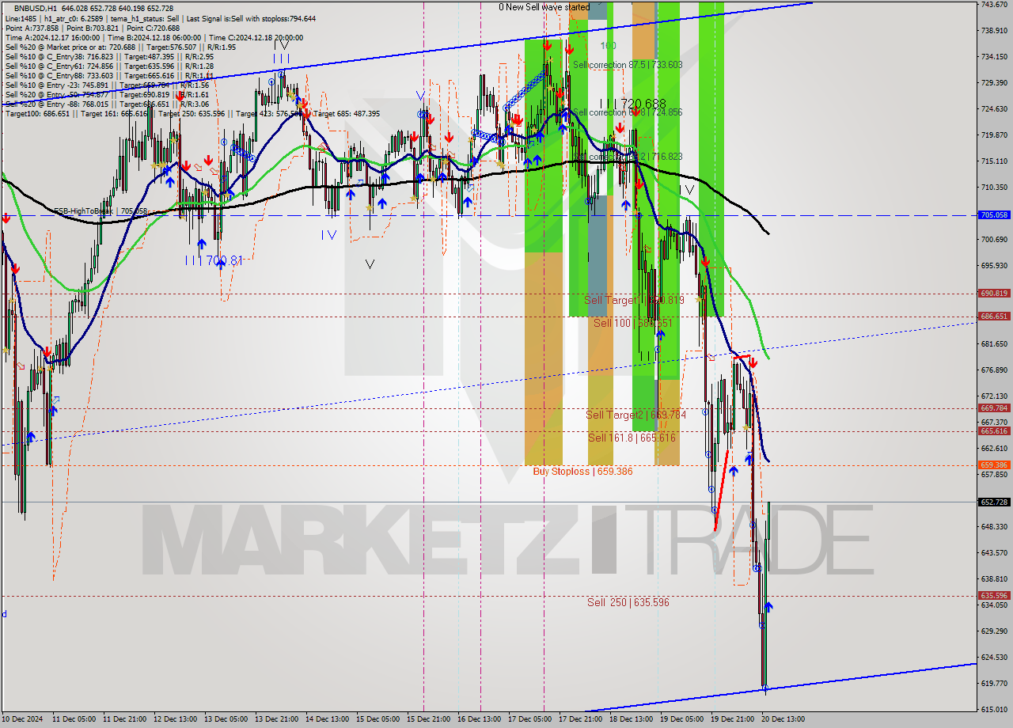Click the '0 New Sell wave started' label
1013x728 pixels.
(544, 7)
